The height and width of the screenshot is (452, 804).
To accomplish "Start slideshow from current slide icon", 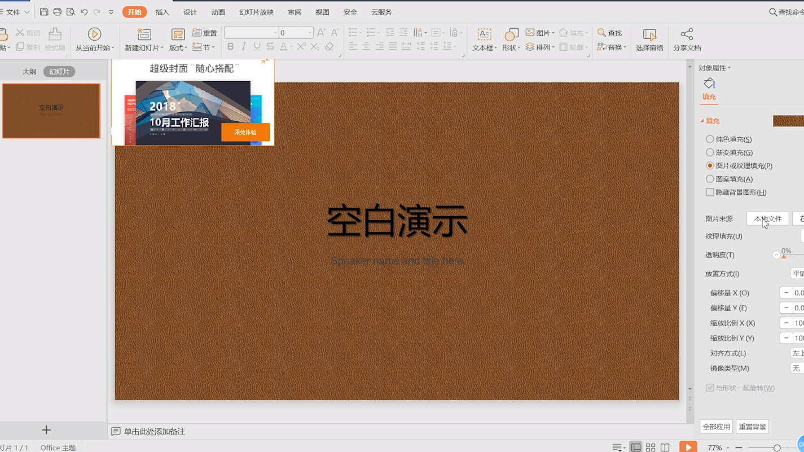I will click(x=95, y=34).
